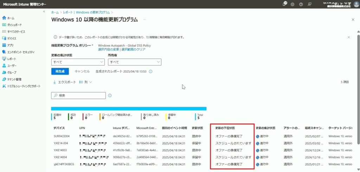360x172 pixels.
Task: Sort by UPN column header
Action: pyautogui.click(x=82, y=128)
